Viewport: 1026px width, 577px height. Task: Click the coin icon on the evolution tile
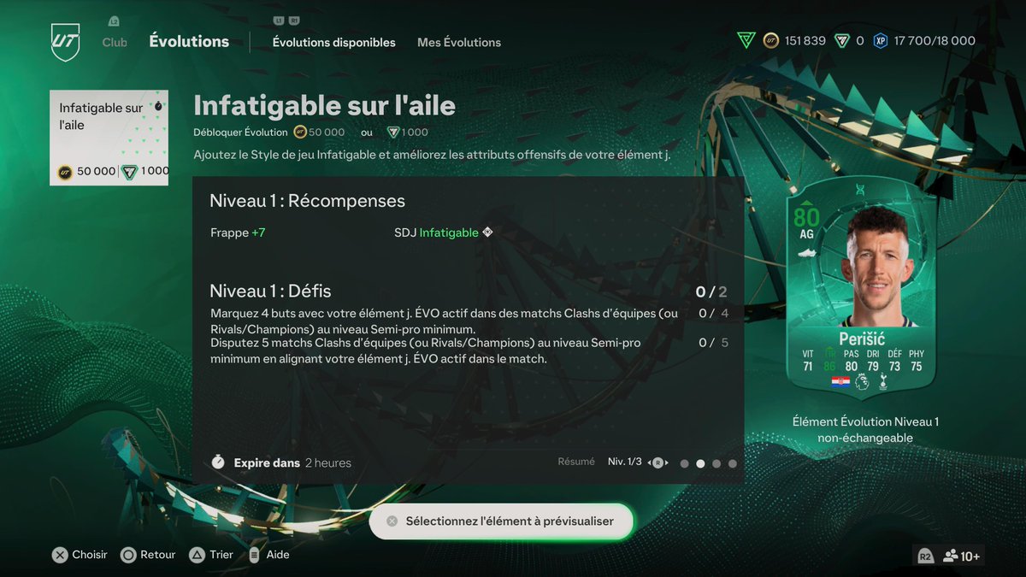65,171
